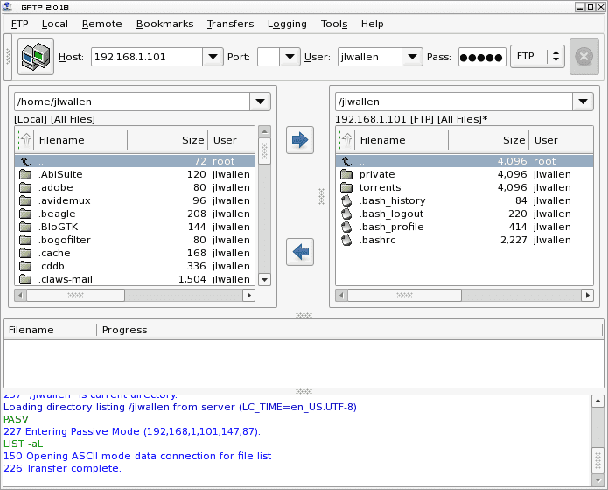The width and height of the screenshot is (608, 490).
Task: Click the .bogofilter folder icon
Action: pyautogui.click(x=25, y=240)
